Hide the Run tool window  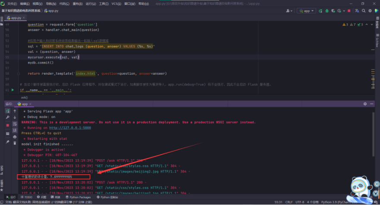click(x=371, y=104)
